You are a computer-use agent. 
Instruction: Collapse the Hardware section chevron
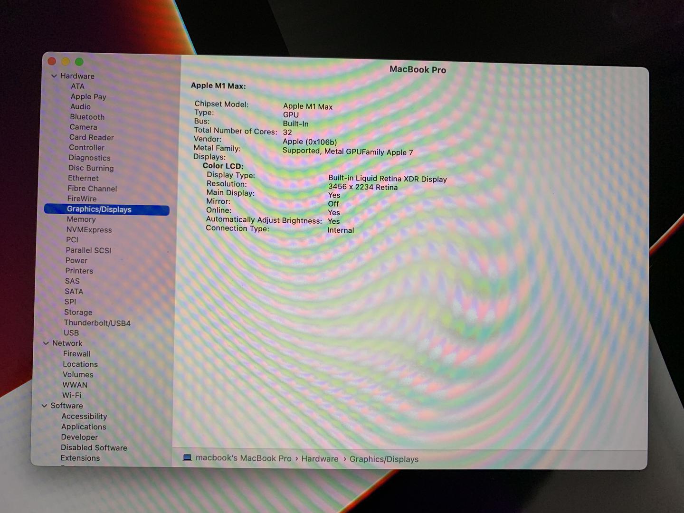(x=54, y=76)
